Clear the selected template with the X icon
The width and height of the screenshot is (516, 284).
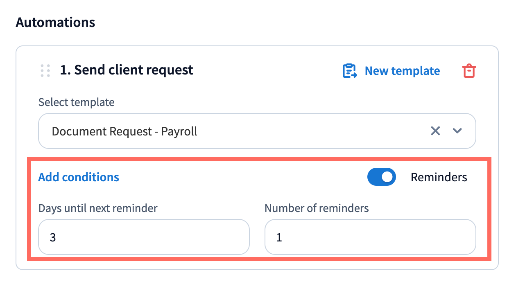pos(435,131)
